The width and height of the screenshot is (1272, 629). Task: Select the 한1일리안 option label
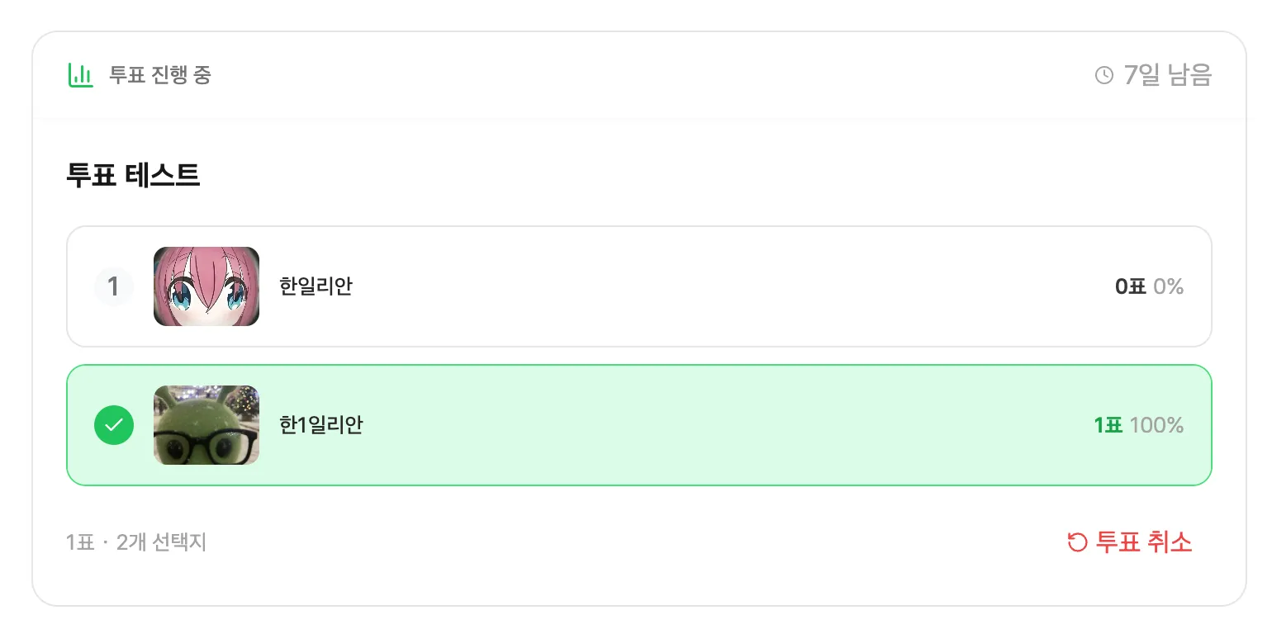pyautogui.click(x=321, y=425)
